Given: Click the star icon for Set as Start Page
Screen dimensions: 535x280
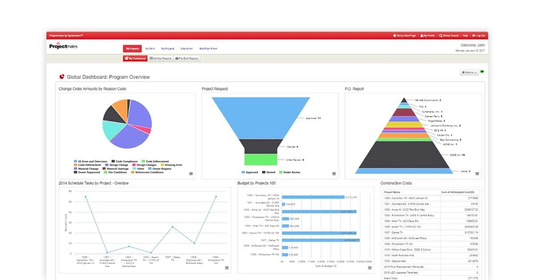Looking at the screenshot, I should [395, 35].
